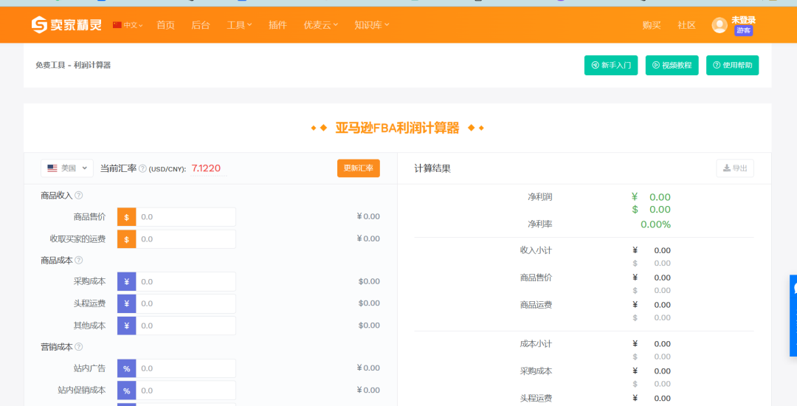
Task: Click the help icon beside 营销成本
Action: [79, 347]
